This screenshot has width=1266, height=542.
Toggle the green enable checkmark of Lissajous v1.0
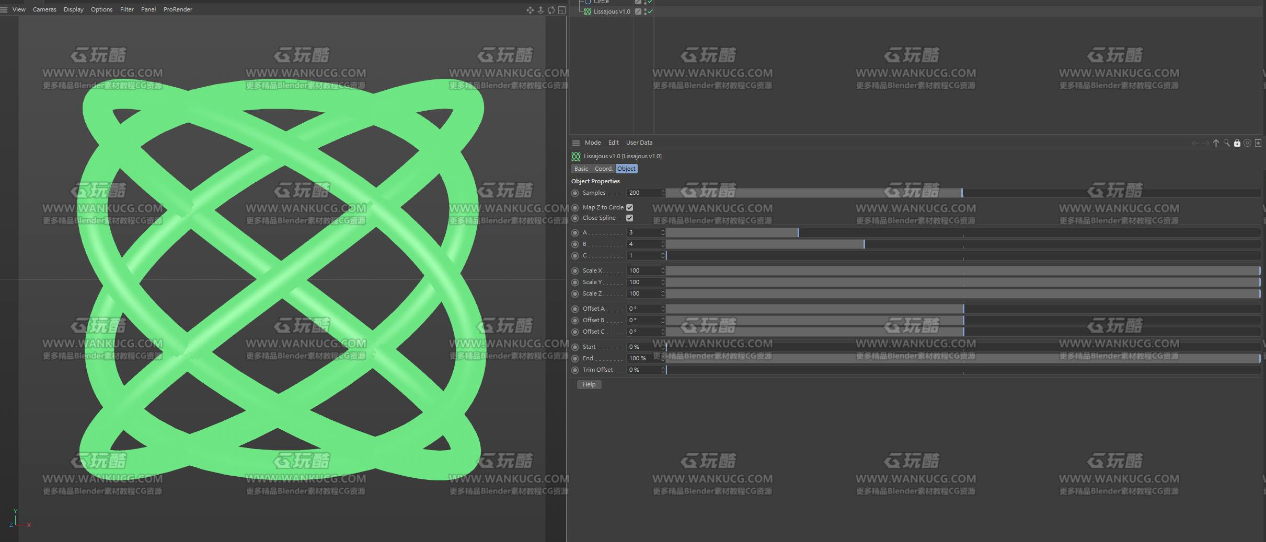tap(650, 11)
